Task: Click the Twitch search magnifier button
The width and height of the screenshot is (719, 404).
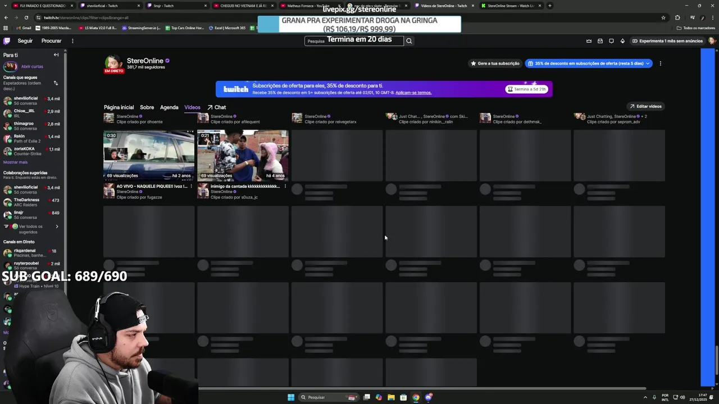Action: click(409, 41)
